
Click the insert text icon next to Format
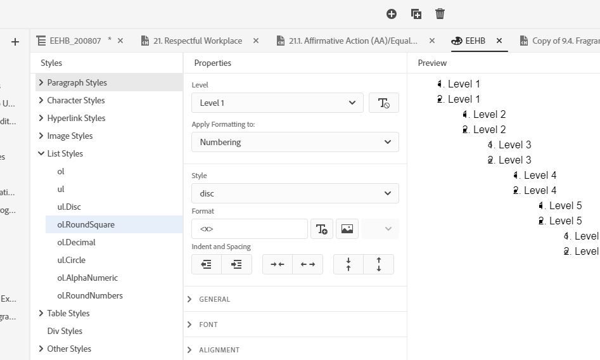click(322, 229)
